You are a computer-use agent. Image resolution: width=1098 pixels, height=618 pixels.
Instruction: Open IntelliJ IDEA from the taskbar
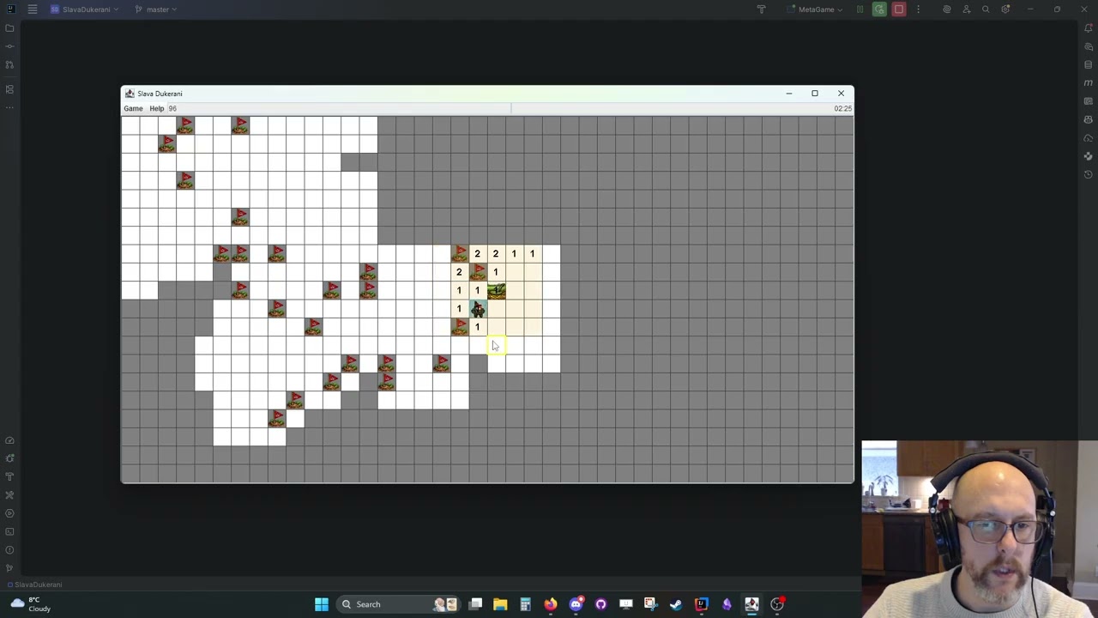point(702,604)
